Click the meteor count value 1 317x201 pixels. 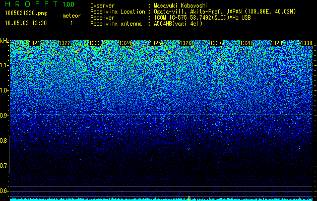tap(72, 23)
